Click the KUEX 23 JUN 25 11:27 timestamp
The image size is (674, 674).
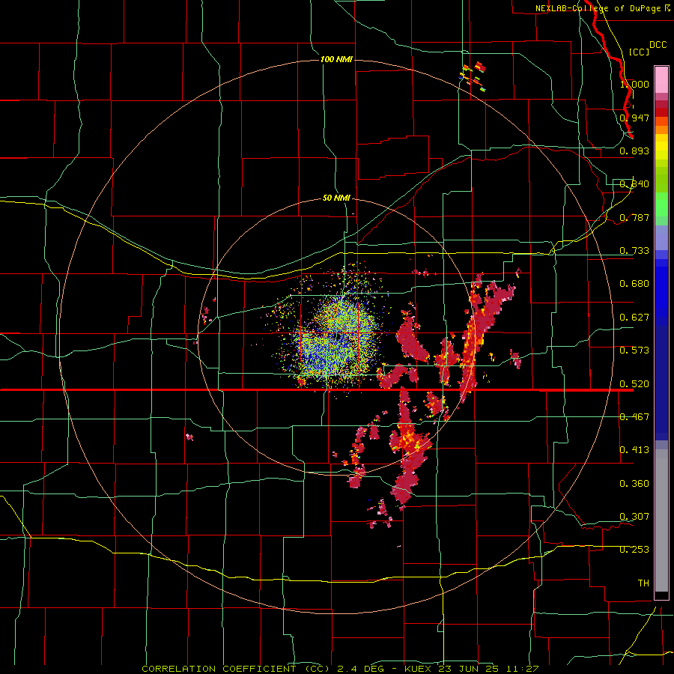click(472, 669)
